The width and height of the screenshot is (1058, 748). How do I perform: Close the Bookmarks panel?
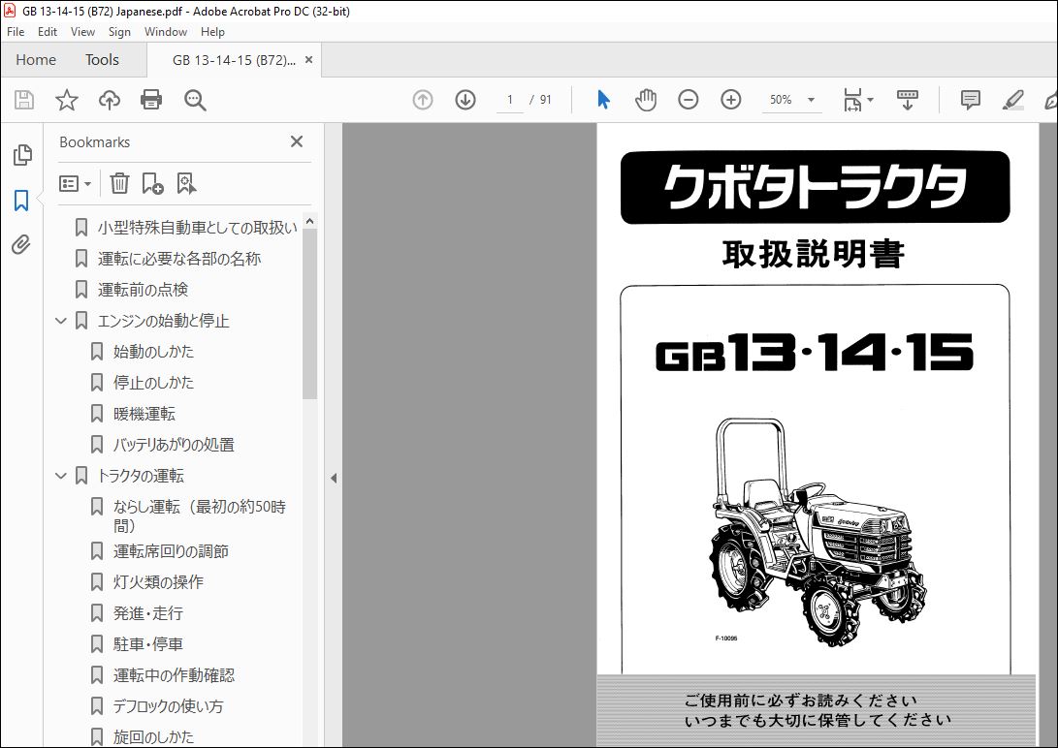[296, 141]
